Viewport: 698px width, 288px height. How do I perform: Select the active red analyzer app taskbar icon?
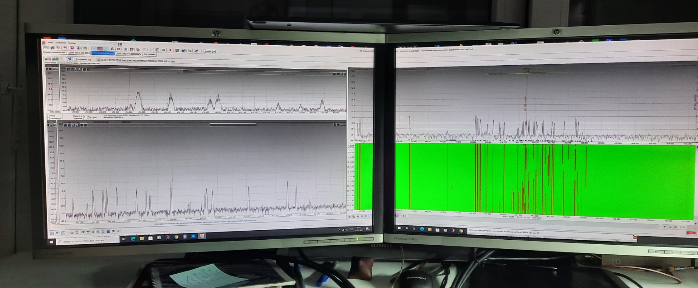[x=202, y=236]
